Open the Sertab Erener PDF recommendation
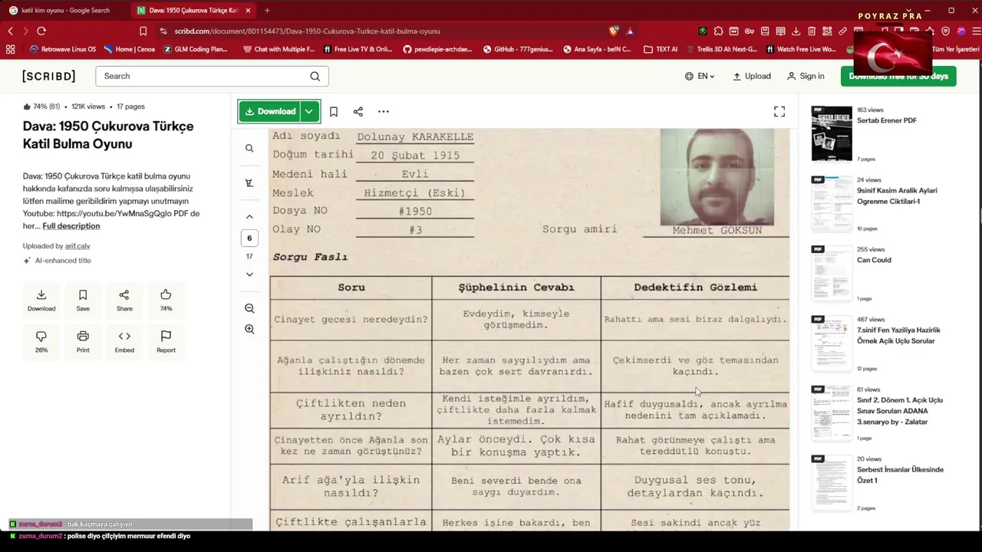This screenshot has height=552, width=982. (886, 120)
